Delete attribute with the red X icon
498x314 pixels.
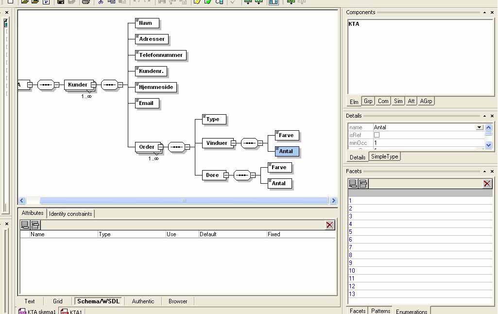330,225
